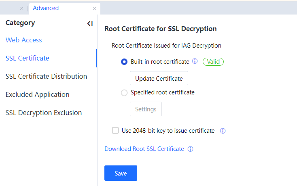
Task: Close the Advanced tab
Action: 94,8
